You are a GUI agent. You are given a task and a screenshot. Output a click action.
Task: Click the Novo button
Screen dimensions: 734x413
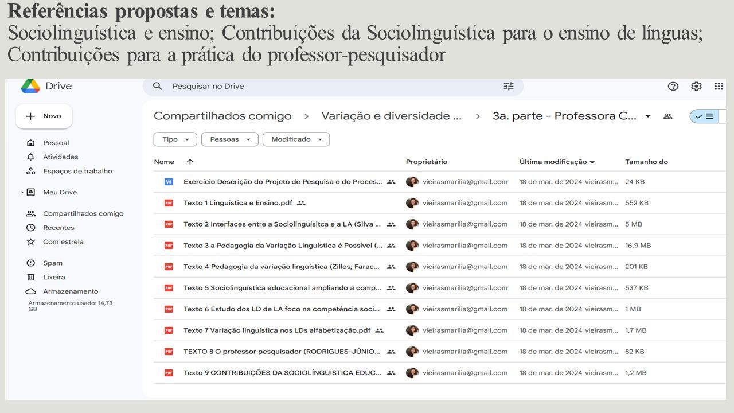[x=44, y=116]
